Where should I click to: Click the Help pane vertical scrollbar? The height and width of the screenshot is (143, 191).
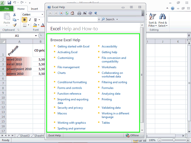[x=142, y=75]
